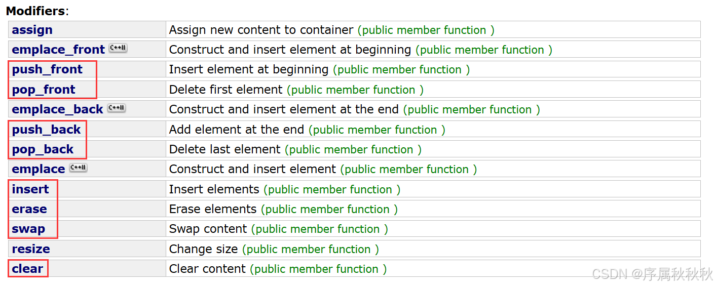Viewport: 715px width, 287px height.
Task: Open the assign function link
Action: click(32, 30)
